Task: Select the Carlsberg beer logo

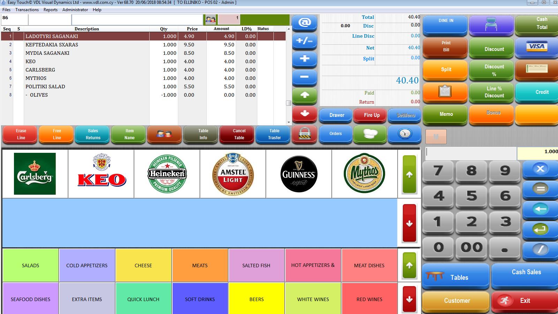Action: pos(35,174)
